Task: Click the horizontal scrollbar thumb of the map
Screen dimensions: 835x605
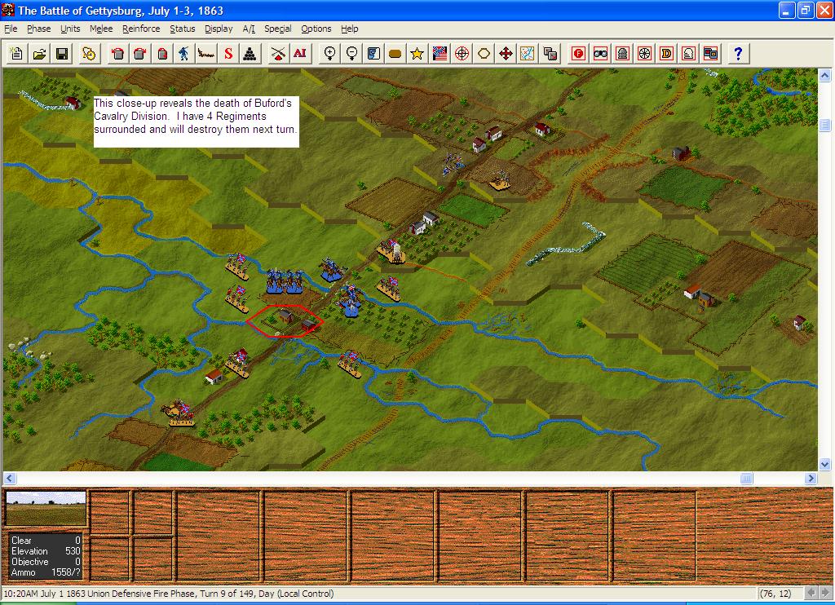Action: click(747, 479)
